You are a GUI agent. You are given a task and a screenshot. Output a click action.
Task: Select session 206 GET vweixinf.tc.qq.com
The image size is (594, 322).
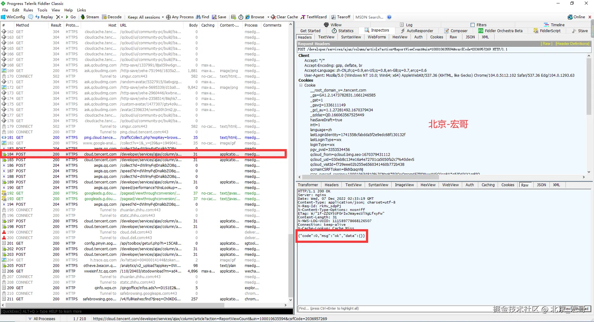click(x=144, y=271)
